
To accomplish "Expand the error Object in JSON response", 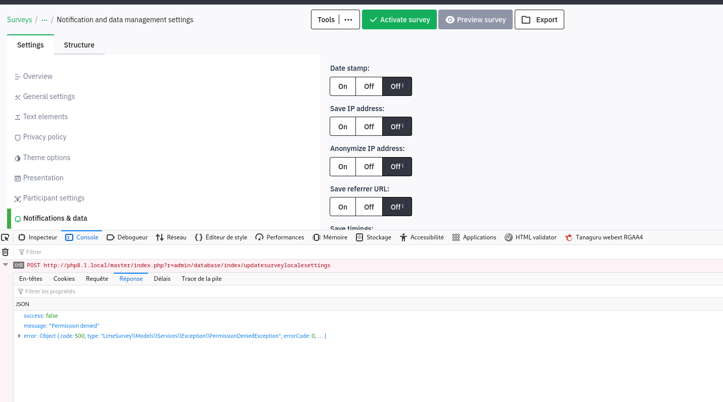I will [19, 336].
